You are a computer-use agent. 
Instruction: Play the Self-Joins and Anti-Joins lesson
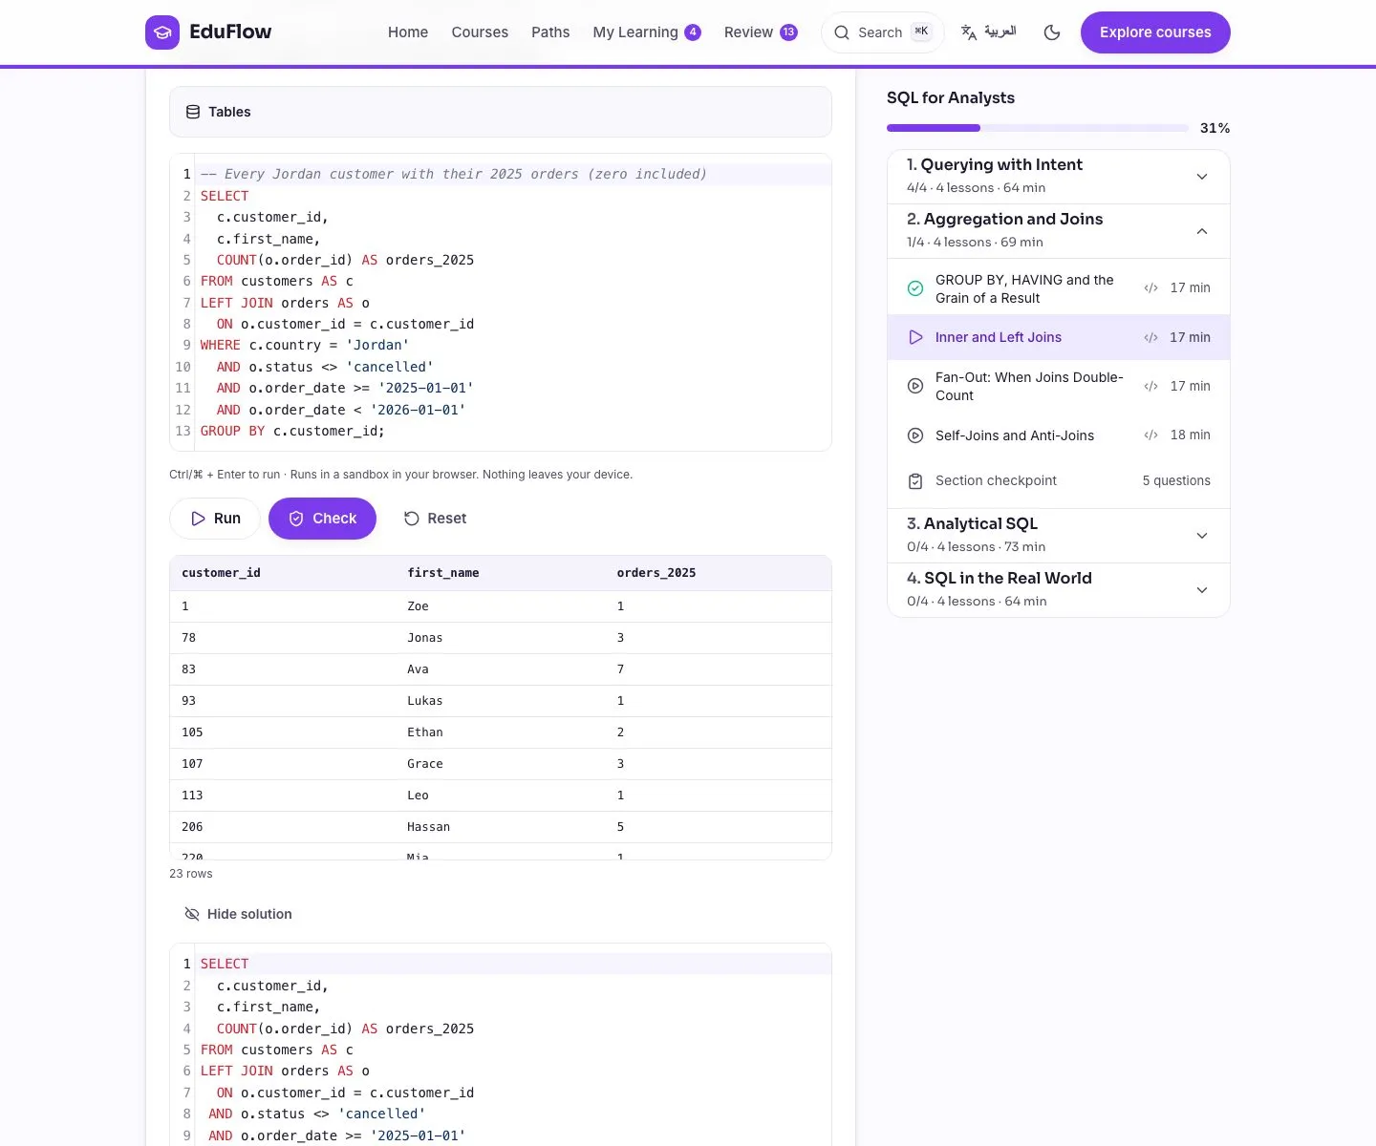(1059, 435)
